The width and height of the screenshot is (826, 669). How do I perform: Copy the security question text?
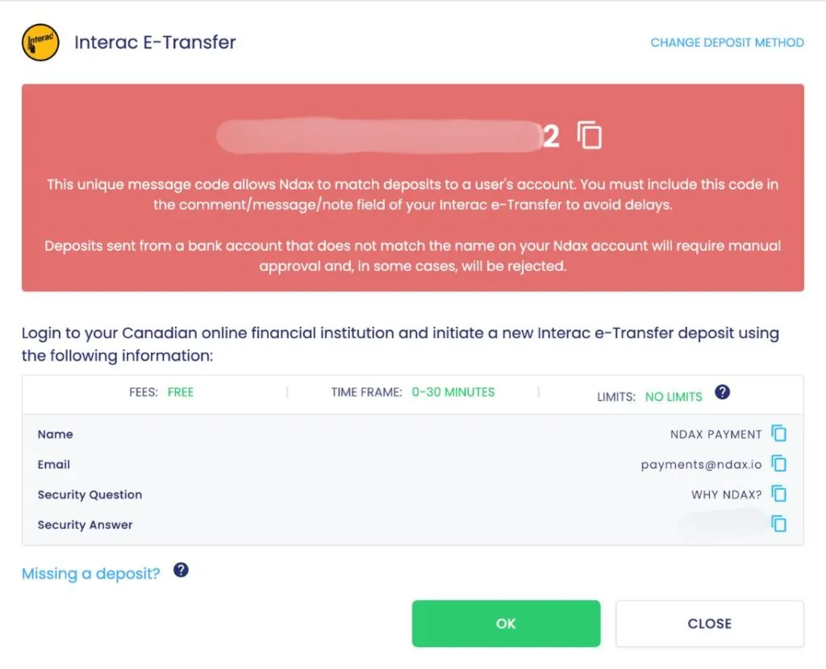click(778, 494)
